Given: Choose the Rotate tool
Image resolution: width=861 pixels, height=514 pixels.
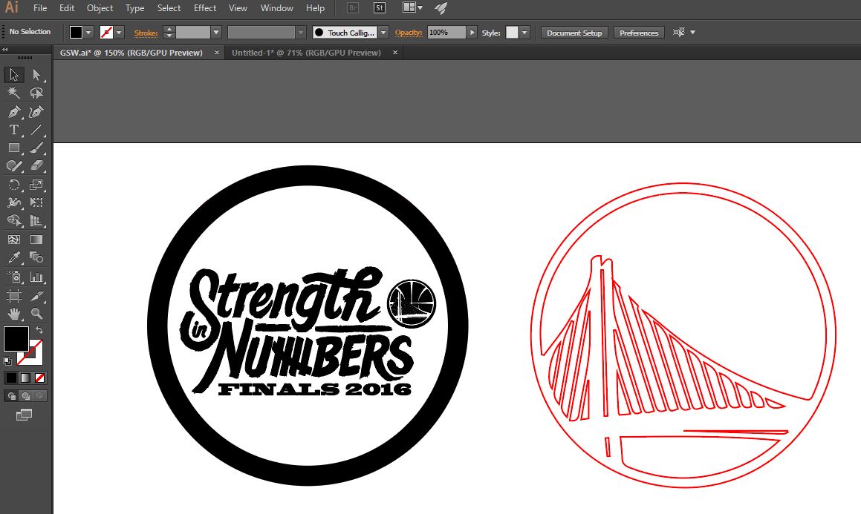Looking at the screenshot, I should pos(13,185).
